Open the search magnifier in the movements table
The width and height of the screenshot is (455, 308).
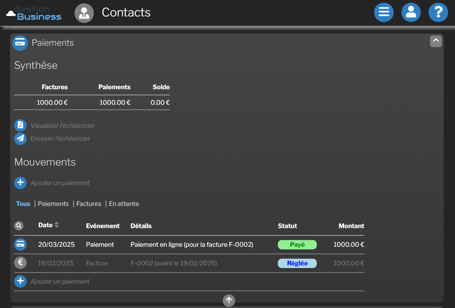18,225
